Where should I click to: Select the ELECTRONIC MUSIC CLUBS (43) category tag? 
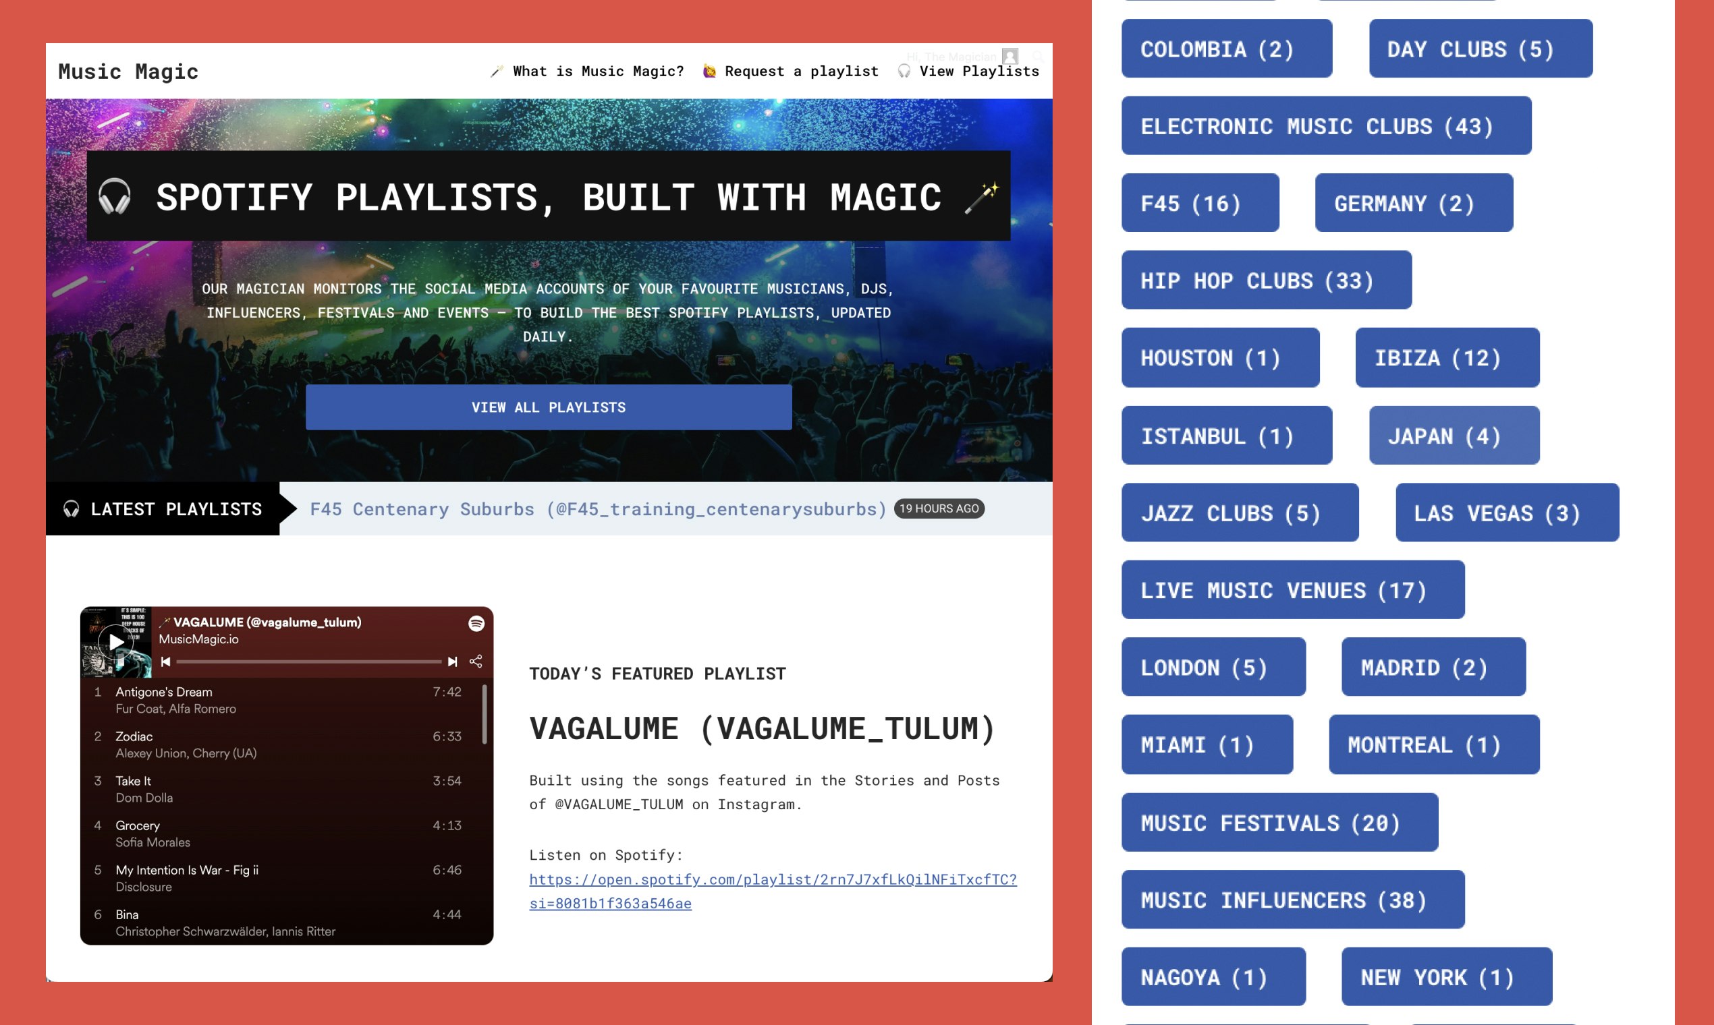tap(1327, 125)
